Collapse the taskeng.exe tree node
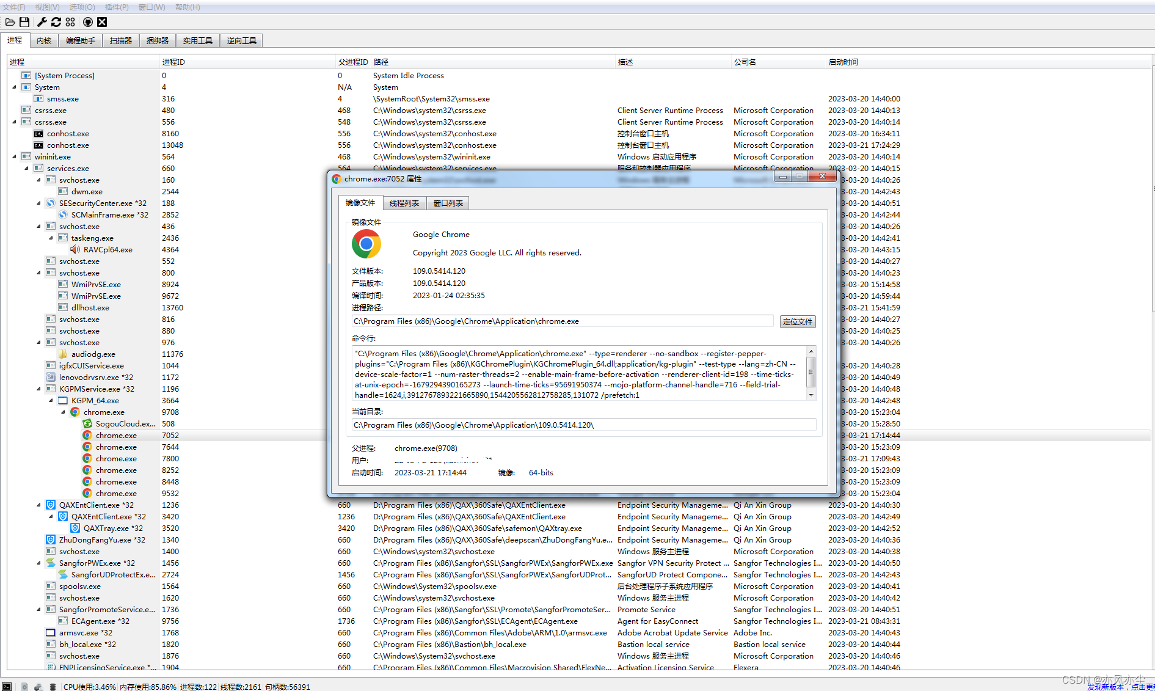 click(51, 238)
